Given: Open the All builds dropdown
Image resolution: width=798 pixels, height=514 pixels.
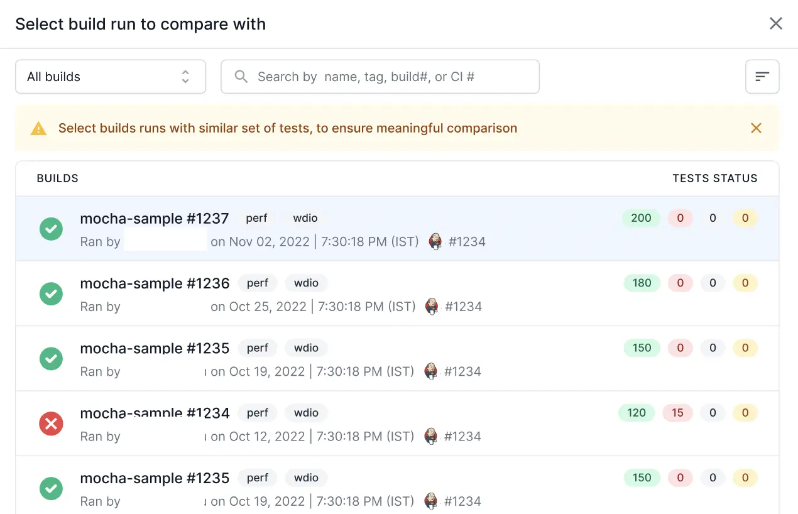Looking at the screenshot, I should (111, 77).
